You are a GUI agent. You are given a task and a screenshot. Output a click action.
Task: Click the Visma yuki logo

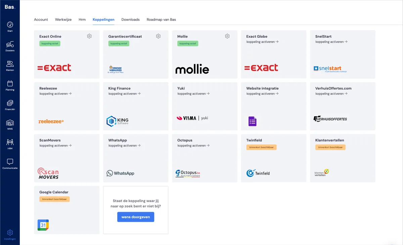[192, 118]
